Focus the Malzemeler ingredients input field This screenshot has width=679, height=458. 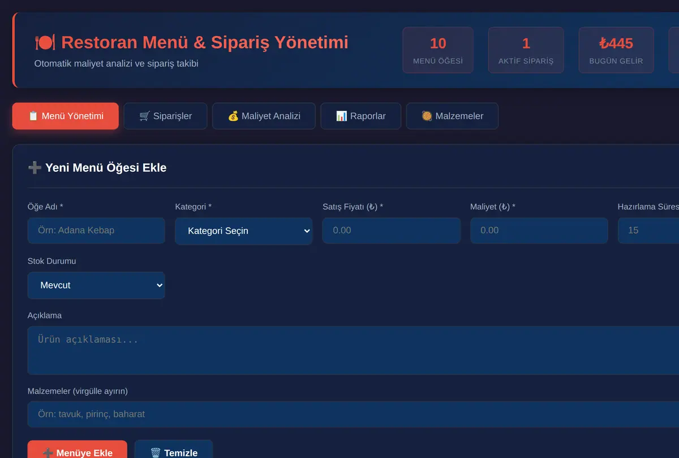click(x=353, y=414)
